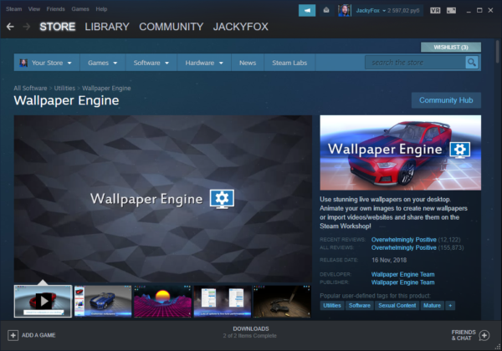Open the announcements megaphone icon
502x351 pixels.
point(307,11)
